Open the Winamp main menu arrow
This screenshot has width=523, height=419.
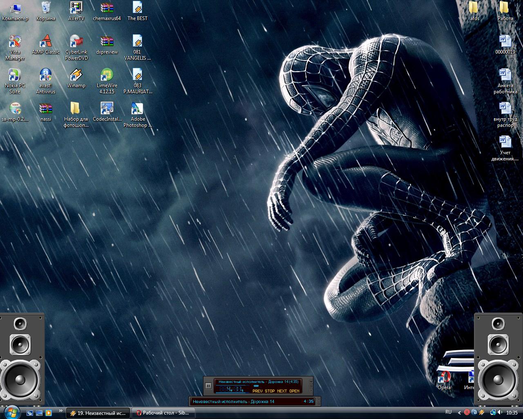pyautogui.click(x=311, y=381)
